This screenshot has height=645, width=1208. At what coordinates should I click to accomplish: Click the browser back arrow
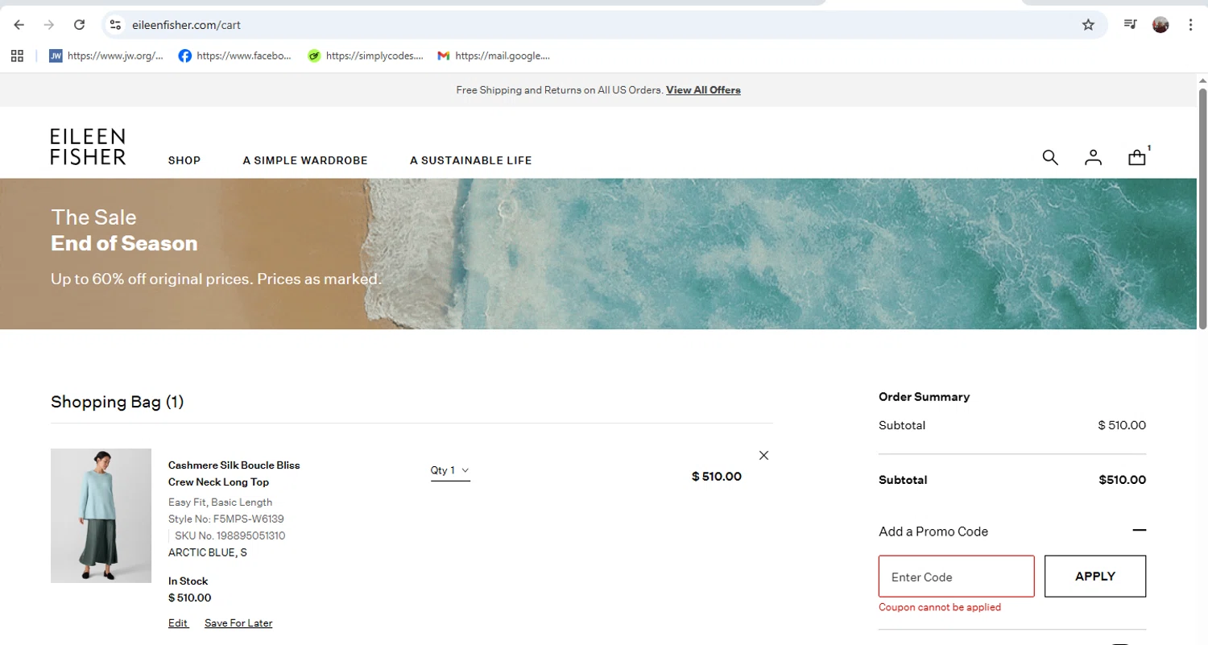point(19,25)
